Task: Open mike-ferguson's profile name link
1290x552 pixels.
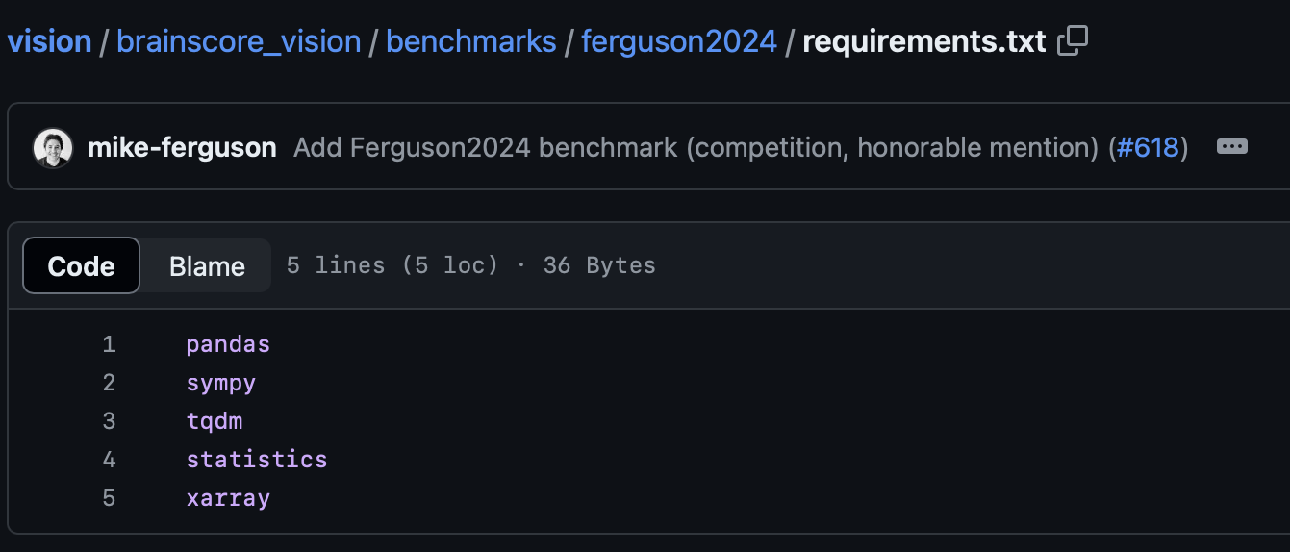Action: (x=183, y=148)
